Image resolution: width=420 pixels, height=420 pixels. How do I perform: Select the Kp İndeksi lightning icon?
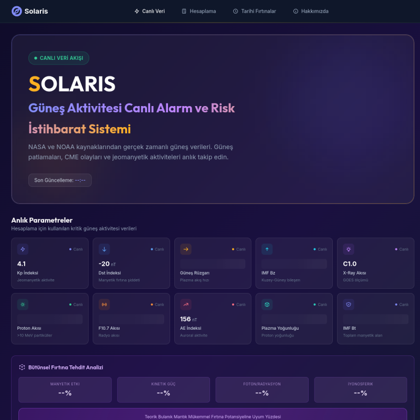coord(22,249)
